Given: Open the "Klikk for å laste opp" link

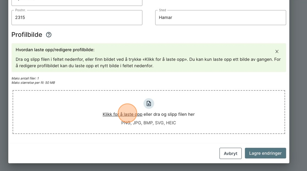Looking at the screenshot, I should click(x=122, y=114).
